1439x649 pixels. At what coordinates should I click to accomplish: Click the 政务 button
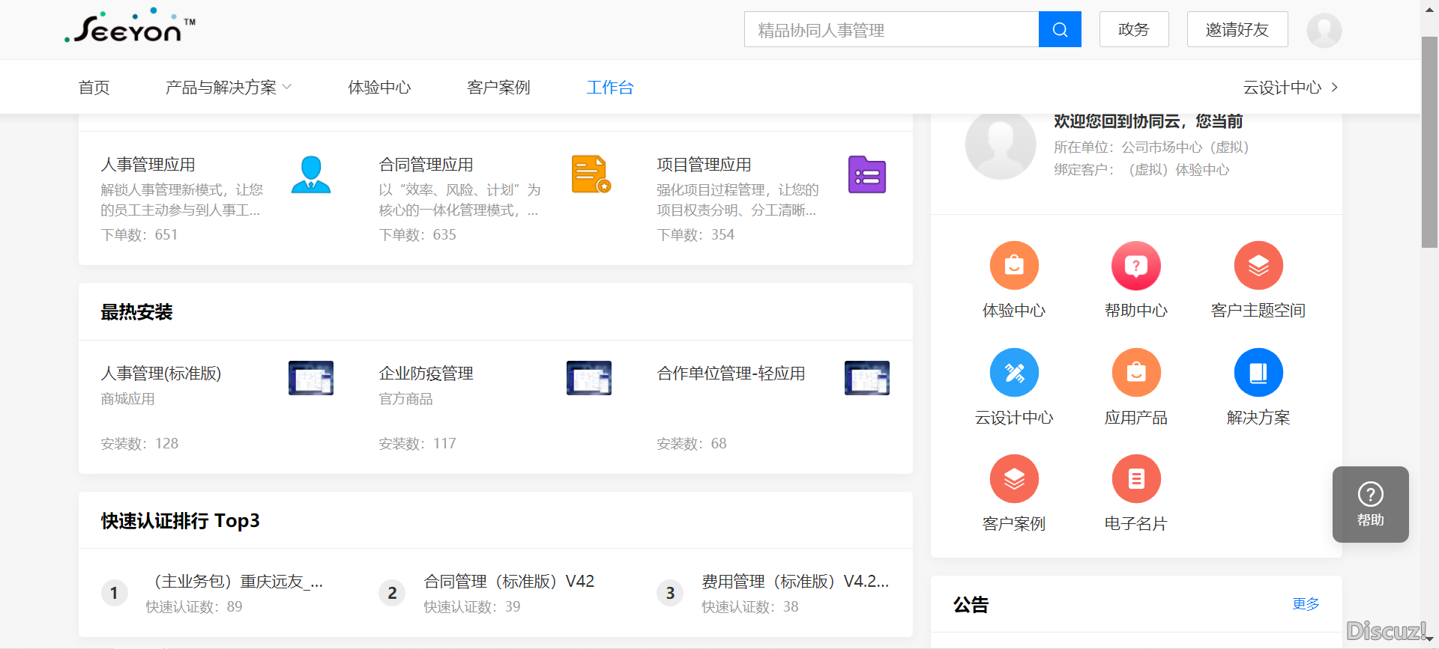(x=1134, y=29)
